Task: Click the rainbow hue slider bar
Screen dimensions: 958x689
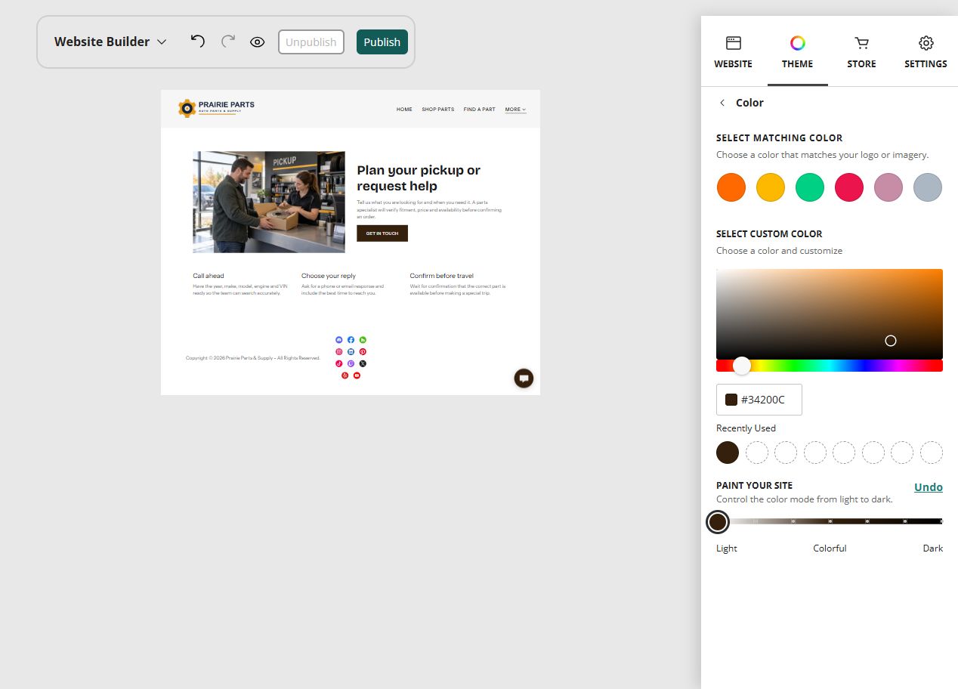Action: (x=830, y=366)
